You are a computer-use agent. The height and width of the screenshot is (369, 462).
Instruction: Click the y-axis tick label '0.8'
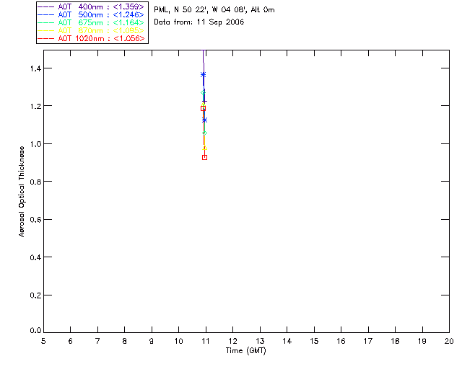35,182
